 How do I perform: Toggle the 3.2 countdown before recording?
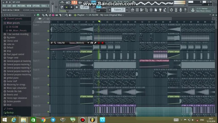point(74,2)
